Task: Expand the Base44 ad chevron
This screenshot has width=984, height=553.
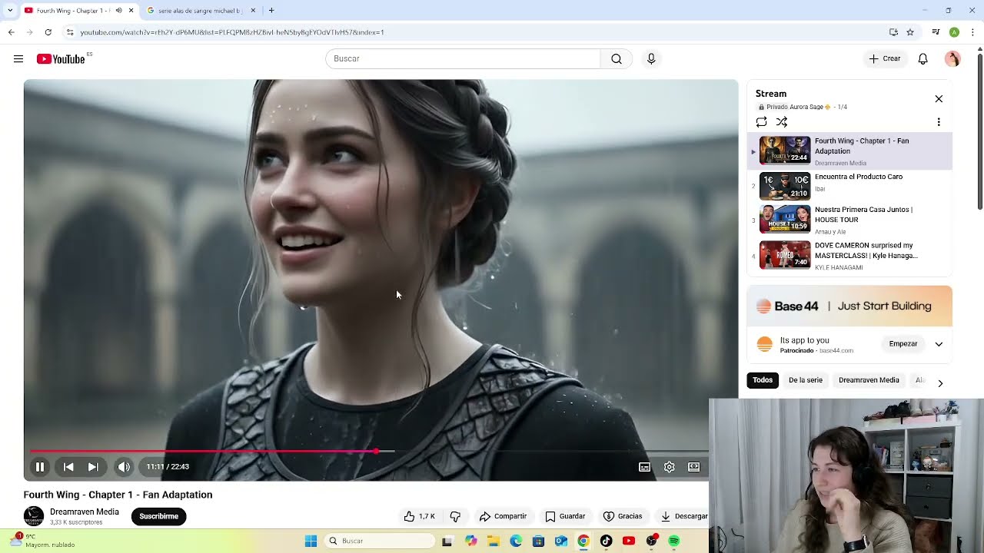Action: (x=939, y=344)
